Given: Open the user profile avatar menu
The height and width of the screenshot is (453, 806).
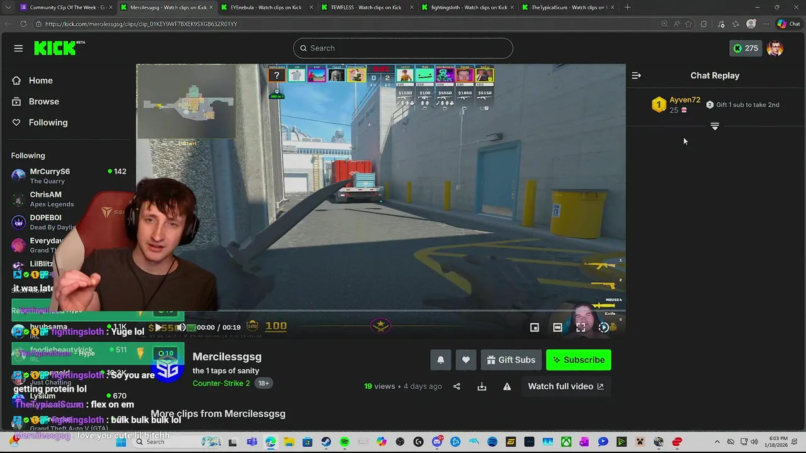Looking at the screenshot, I should (x=775, y=48).
